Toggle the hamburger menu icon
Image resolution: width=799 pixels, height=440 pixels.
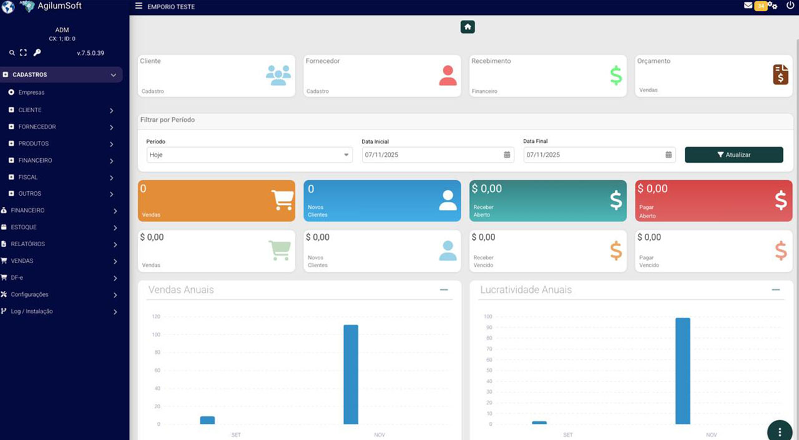[x=139, y=6]
